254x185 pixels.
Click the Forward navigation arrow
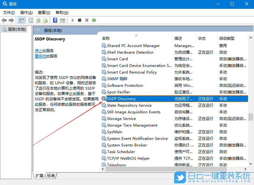(x=11, y=20)
